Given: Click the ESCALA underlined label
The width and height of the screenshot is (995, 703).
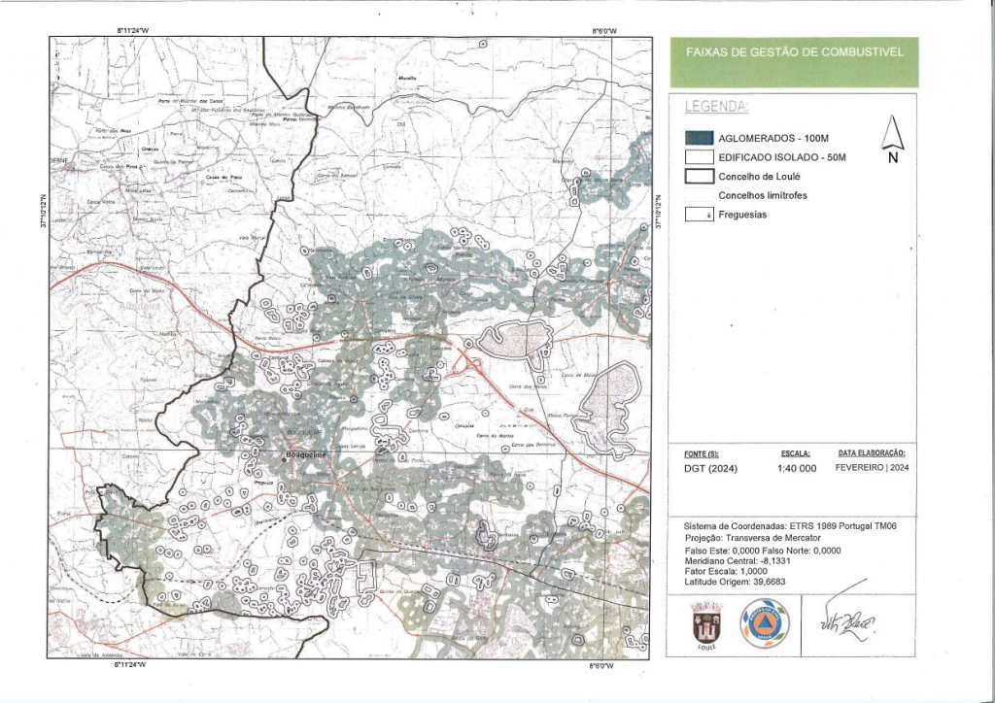Looking at the screenshot, I should click(x=796, y=453).
